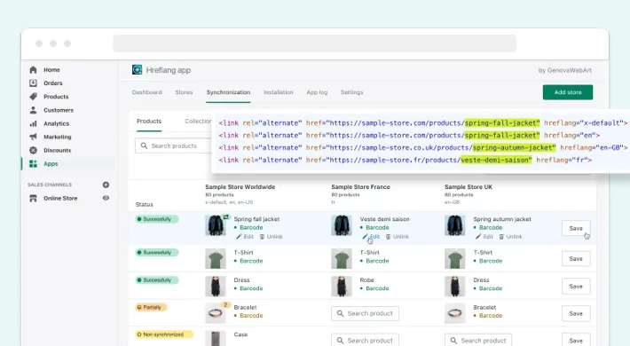This screenshot has width=630, height=346.
Task: Click Barcode link under UK Bracelet
Action: (x=491, y=316)
